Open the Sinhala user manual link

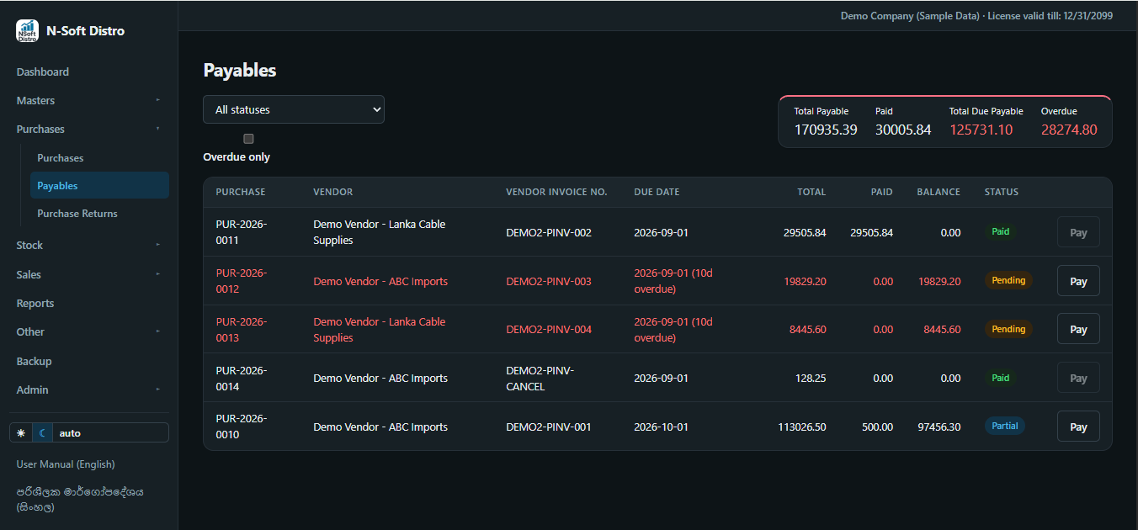(x=80, y=499)
